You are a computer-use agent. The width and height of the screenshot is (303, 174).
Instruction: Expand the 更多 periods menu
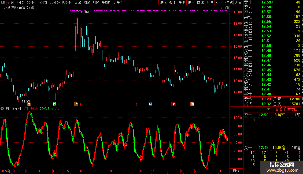click(x=118, y=2)
